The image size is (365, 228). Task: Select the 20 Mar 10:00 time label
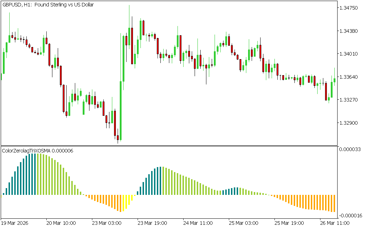tap(61, 223)
